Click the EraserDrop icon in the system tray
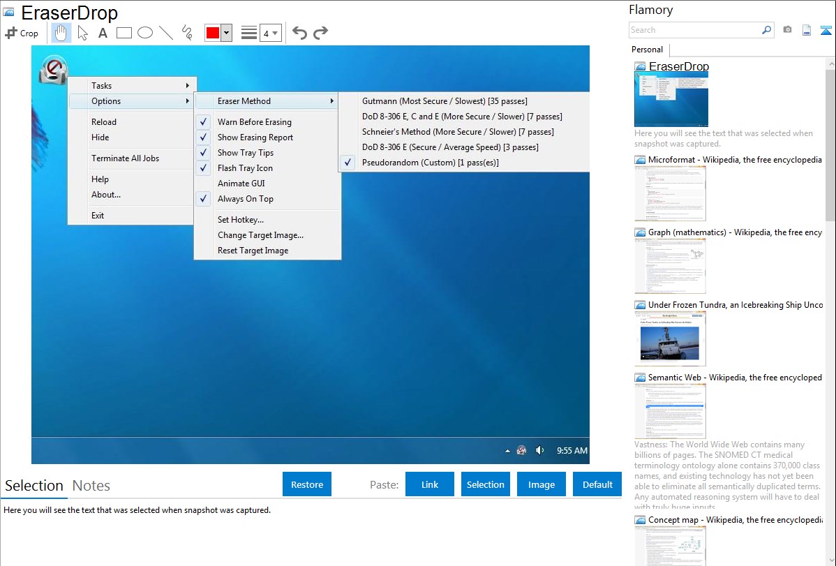This screenshot has height=566, width=836. [x=521, y=450]
